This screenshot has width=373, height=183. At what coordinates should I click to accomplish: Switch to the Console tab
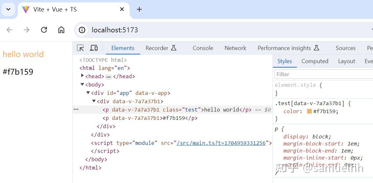pyautogui.click(x=203, y=48)
